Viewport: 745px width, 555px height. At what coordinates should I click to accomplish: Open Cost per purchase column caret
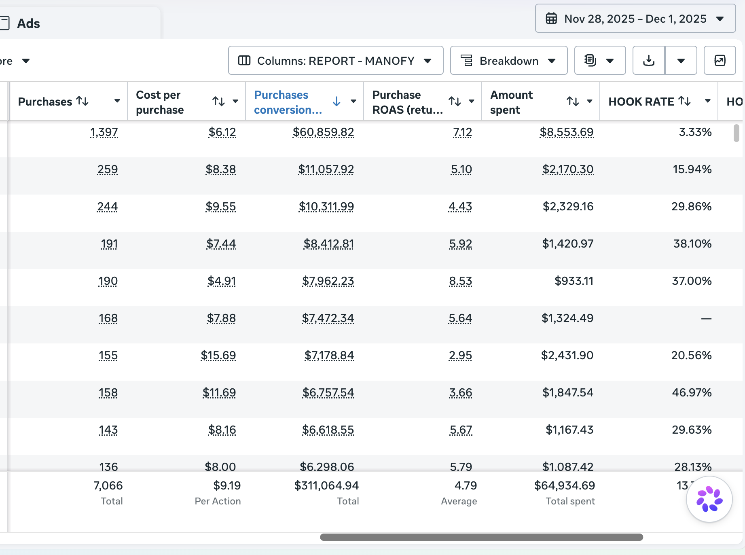coord(235,101)
